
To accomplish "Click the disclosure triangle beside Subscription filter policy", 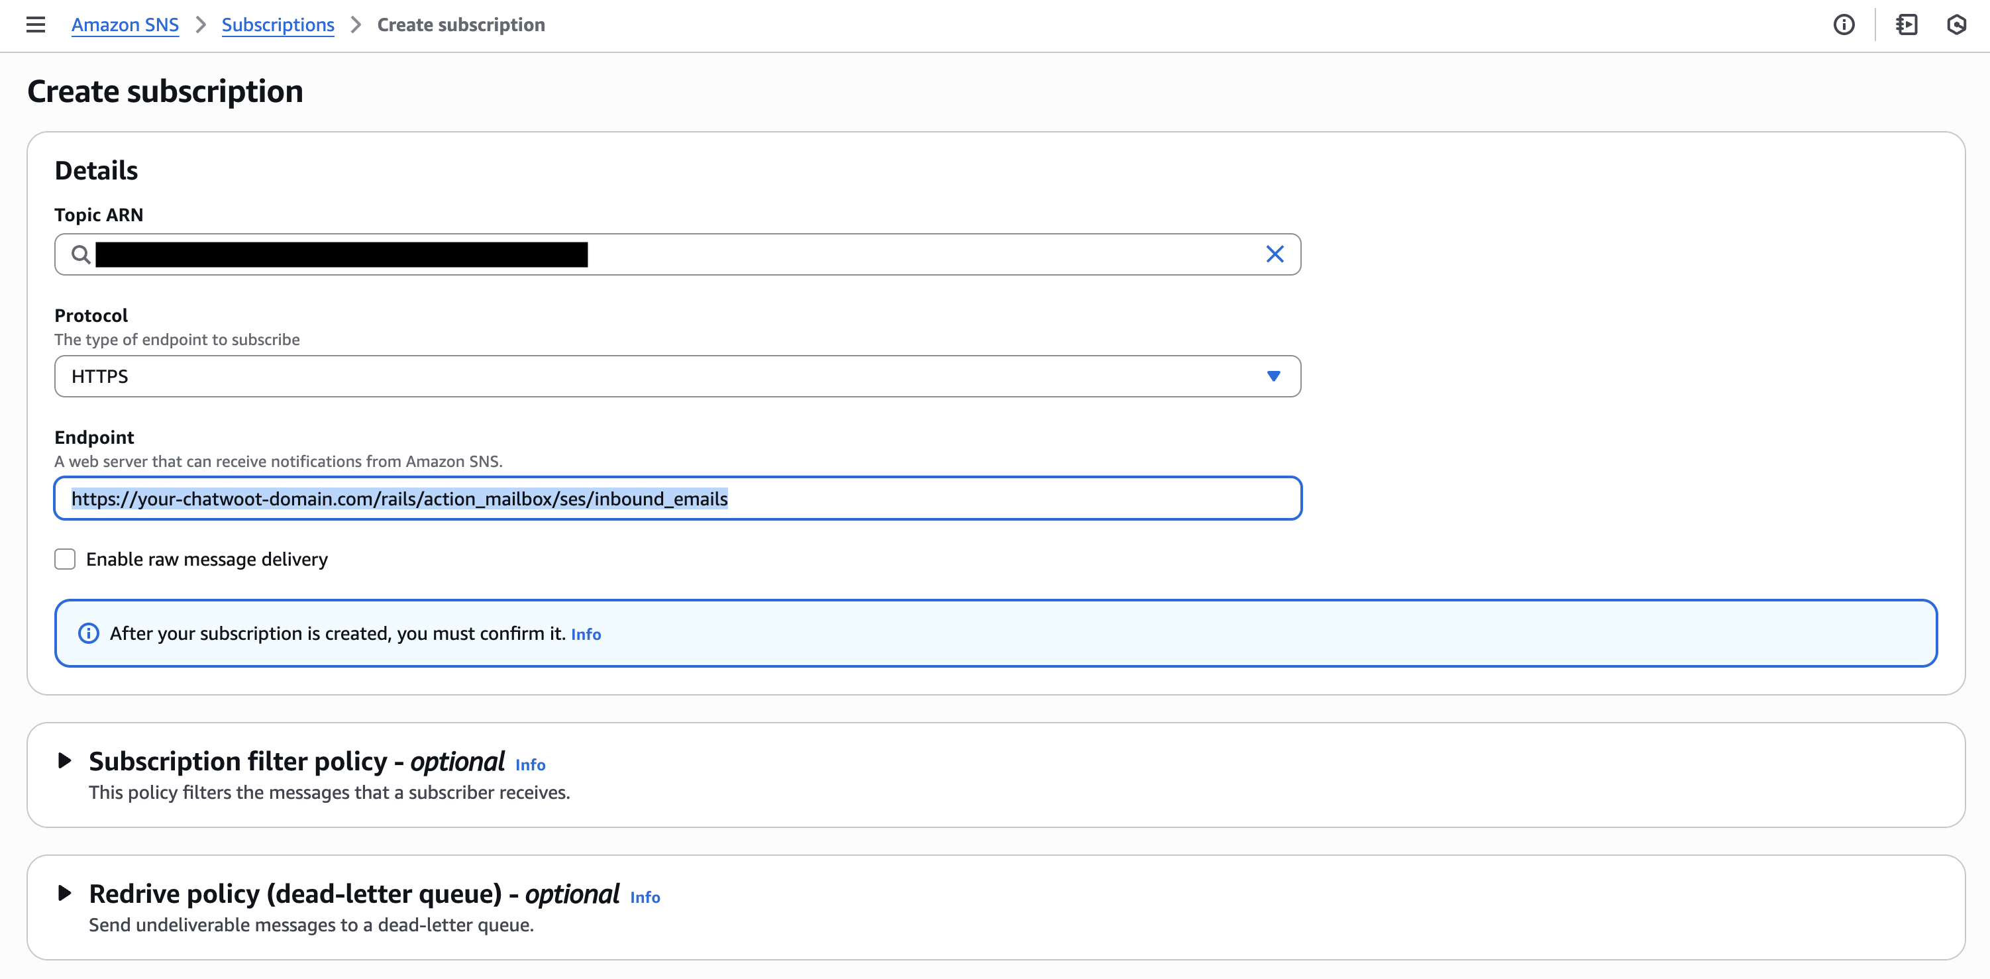I will [65, 760].
